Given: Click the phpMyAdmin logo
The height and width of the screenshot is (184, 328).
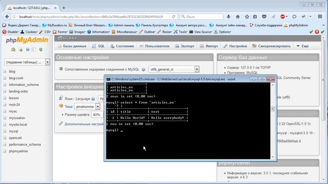Looking at the screenshot, I should (27, 40).
